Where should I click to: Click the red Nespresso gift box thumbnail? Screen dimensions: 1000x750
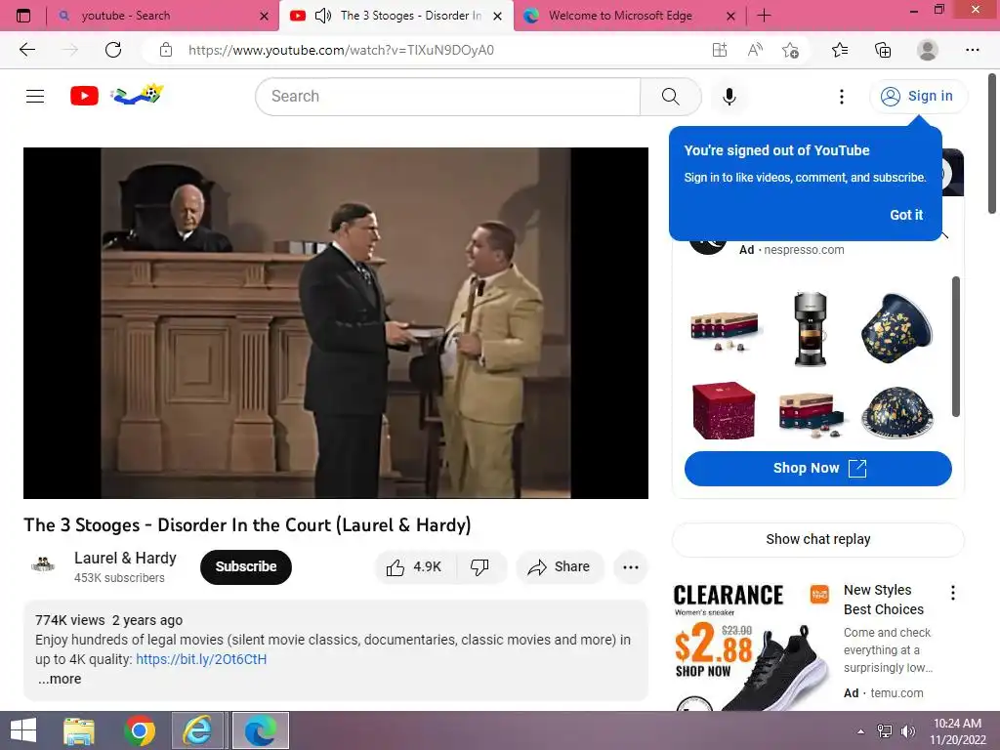tap(724, 410)
